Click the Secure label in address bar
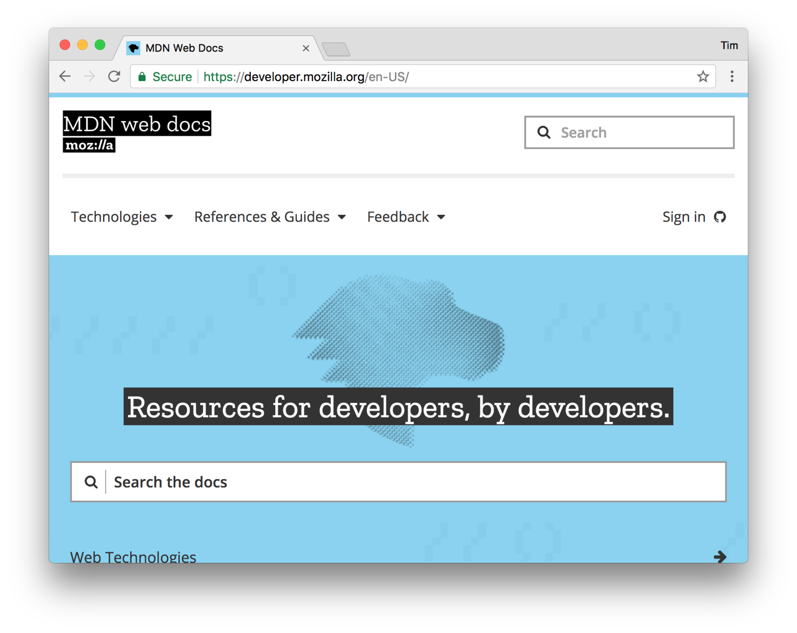 coord(172,76)
